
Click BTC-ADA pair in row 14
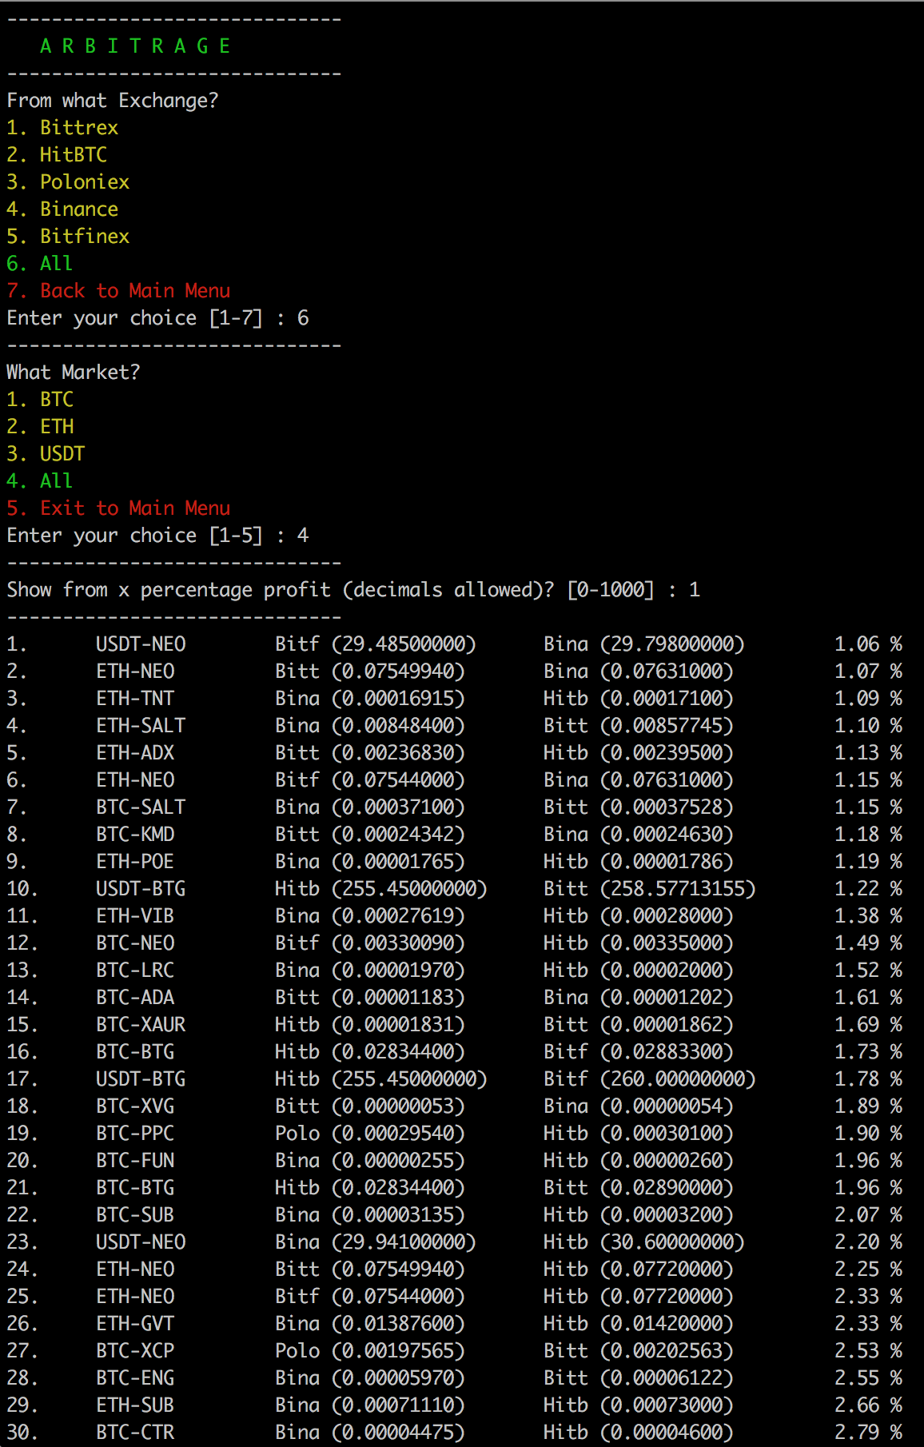point(135,998)
